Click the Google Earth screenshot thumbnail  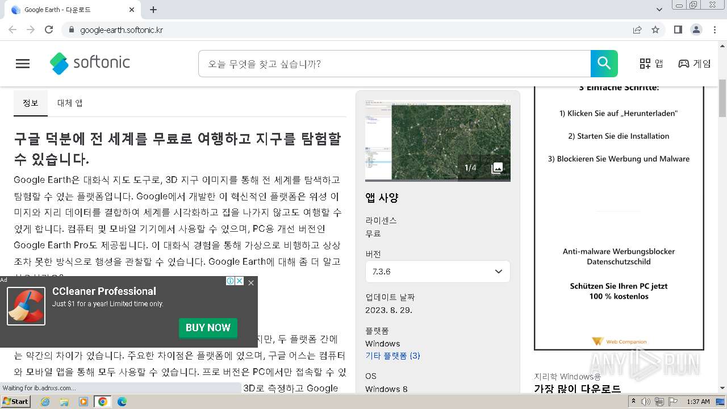438,141
